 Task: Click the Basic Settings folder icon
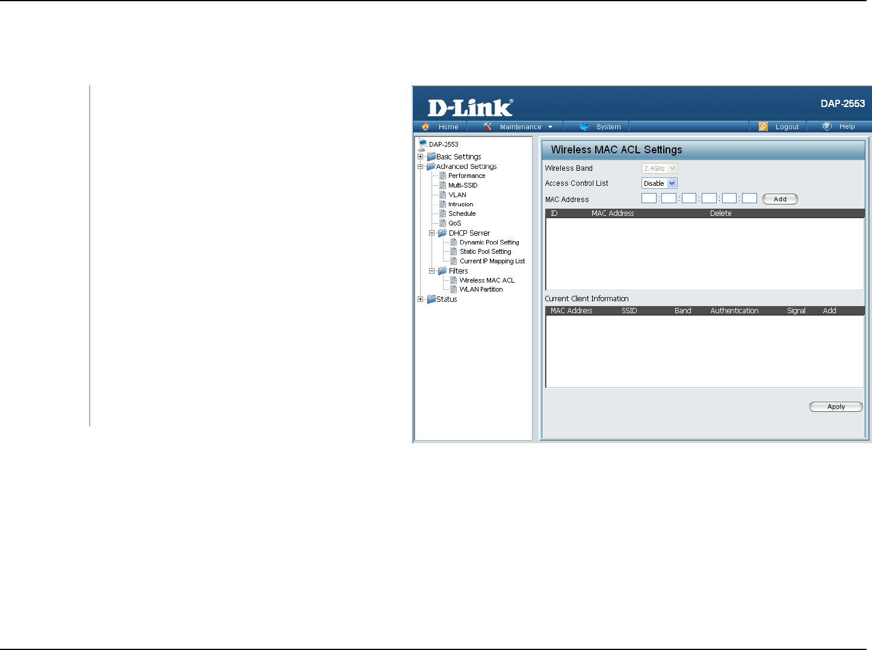click(431, 156)
